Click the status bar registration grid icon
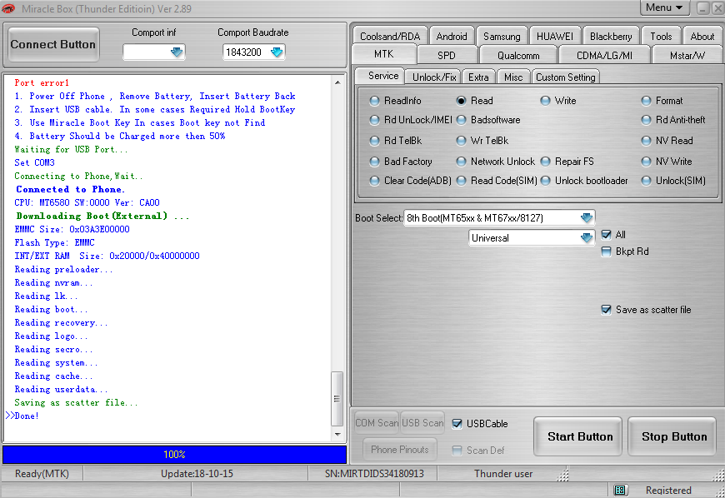725x498 pixels. (620, 490)
